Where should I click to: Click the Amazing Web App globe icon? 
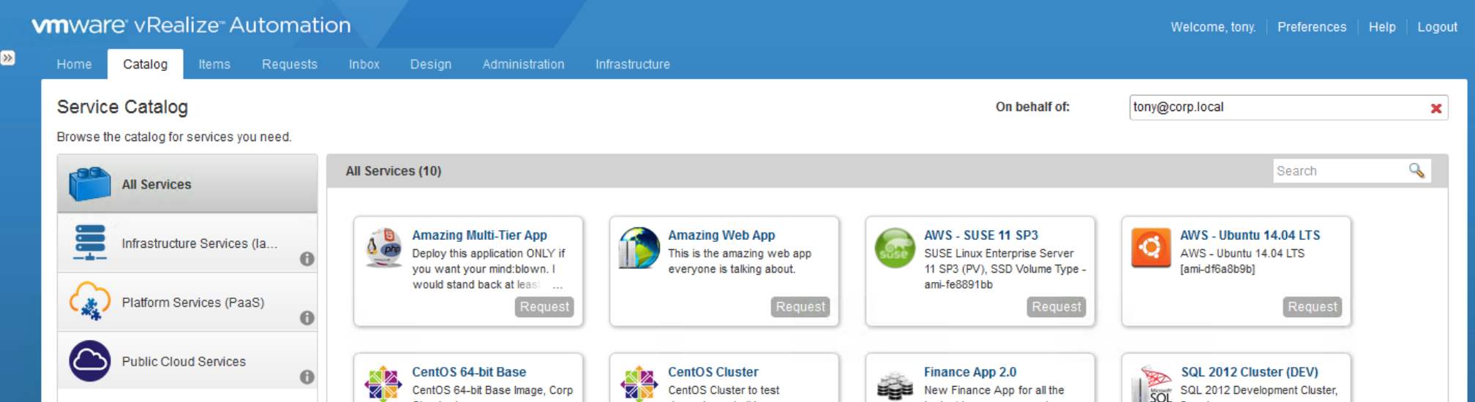coord(639,248)
